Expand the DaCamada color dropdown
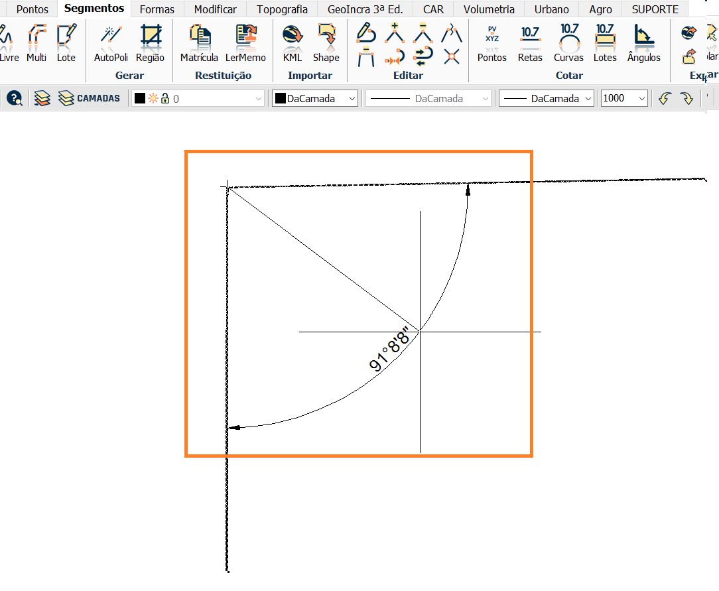 pos(314,99)
